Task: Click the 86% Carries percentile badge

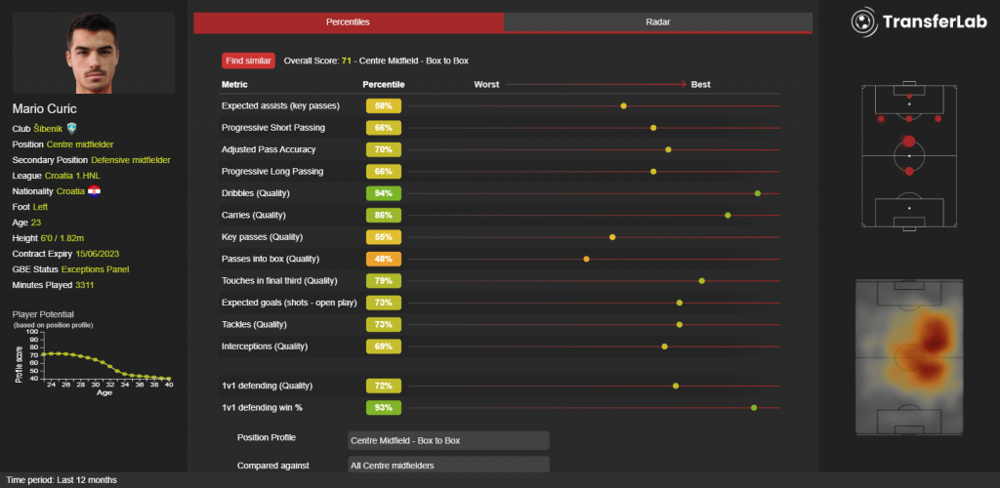Action: pos(383,215)
